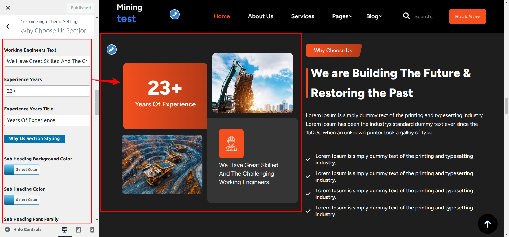
Task: Switch to desktop preview mode
Action: pos(64,230)
